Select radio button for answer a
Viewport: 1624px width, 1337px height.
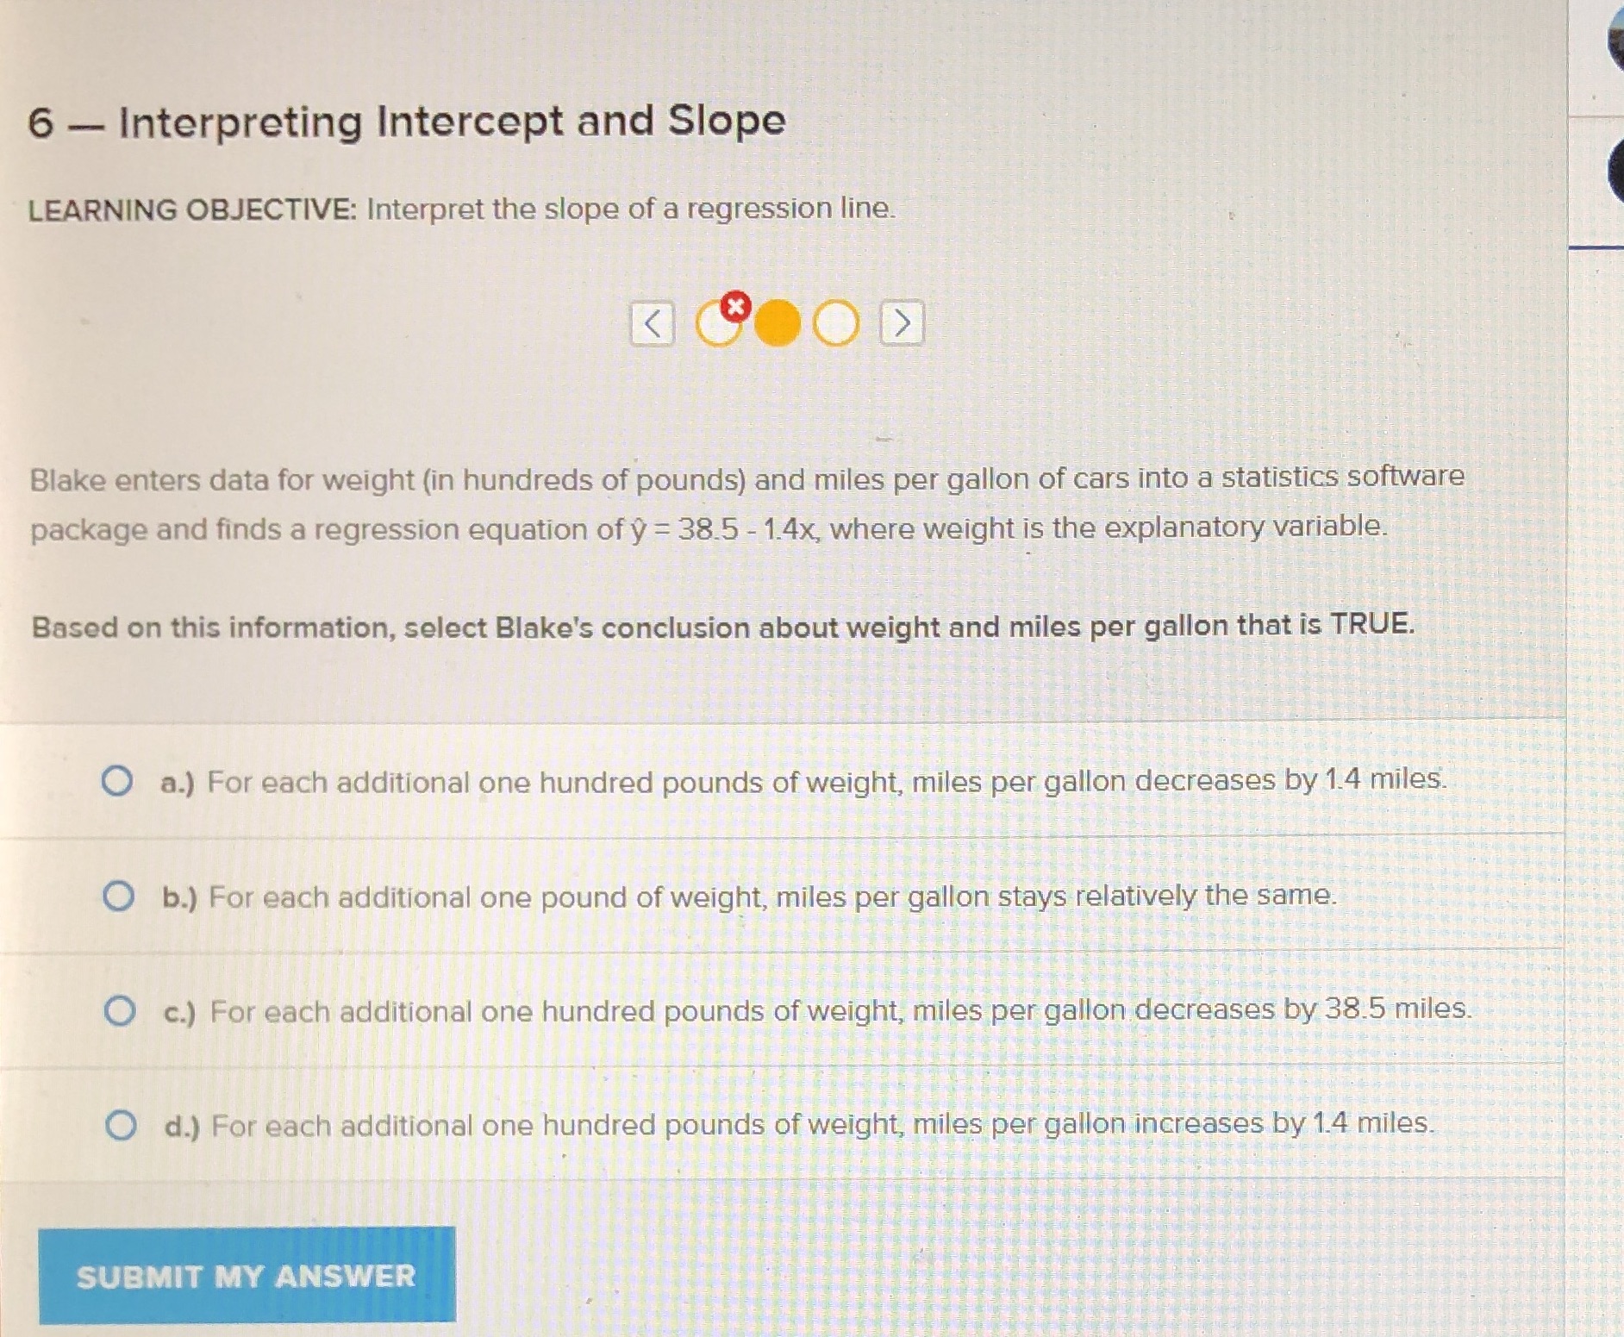click(119, 783)
